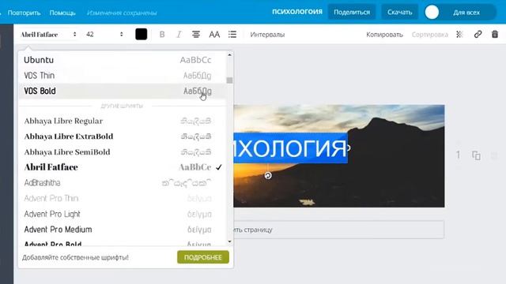Open the list formatting option
The height and width of the screenshot is (284, 506).
pyautogui.click(x=232, y=35)
